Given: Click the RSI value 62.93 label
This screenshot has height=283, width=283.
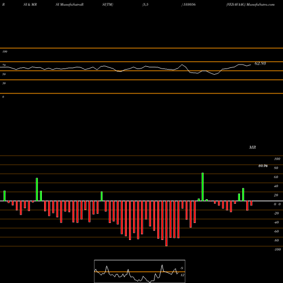Looking at the screenshot, I should [260, 63].
